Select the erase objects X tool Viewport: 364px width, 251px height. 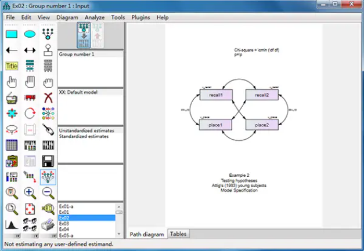click(48, 98)
